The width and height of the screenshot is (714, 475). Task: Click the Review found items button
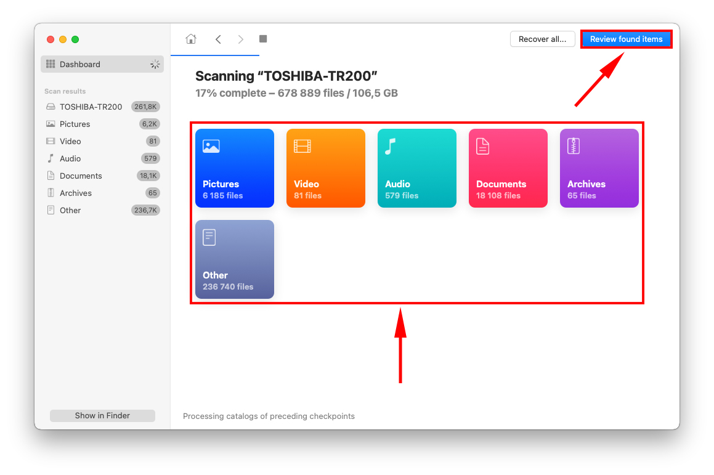click(x=626, y=39)
